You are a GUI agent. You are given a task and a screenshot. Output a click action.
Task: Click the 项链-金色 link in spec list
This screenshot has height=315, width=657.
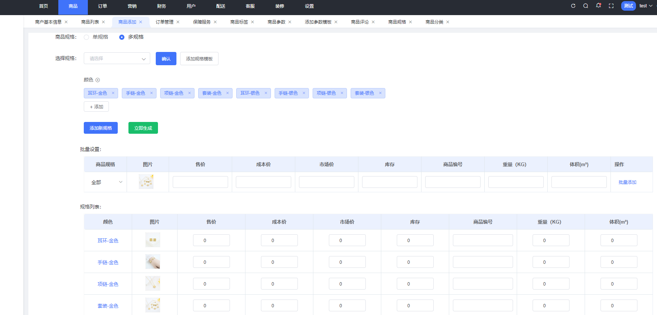click(x=108, y=284)
